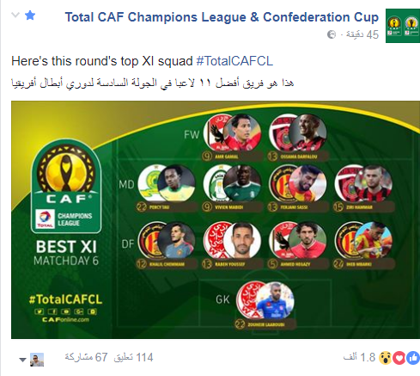The image size is (420, 376).
Task: Expand post options chevron beside the star
Action: click(x=15, y=15)
